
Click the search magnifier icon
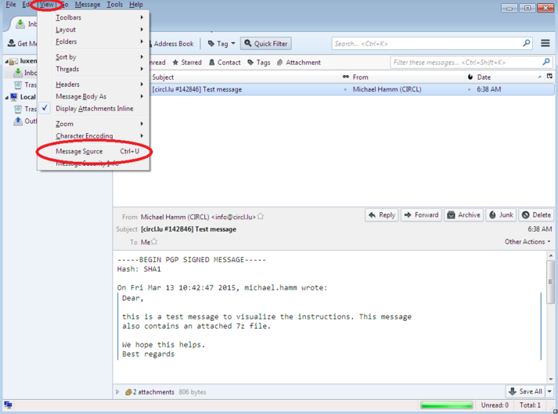pyautogui.click(x=527, y=43)
